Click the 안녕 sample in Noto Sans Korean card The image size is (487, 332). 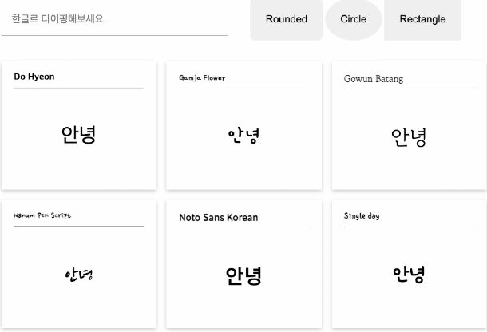[x=243, y=276]
